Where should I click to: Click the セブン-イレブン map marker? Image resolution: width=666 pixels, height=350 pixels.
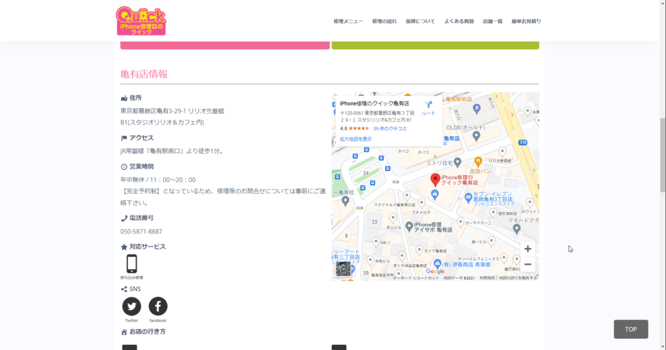[468, 198]
